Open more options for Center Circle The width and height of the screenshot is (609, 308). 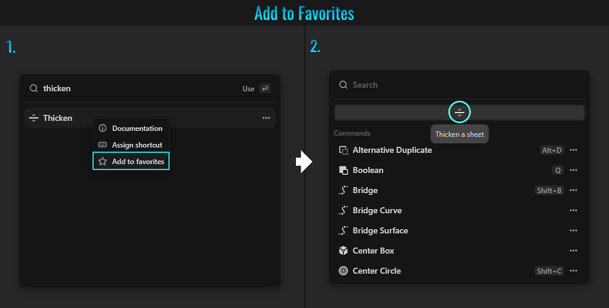tap(573, 271)
